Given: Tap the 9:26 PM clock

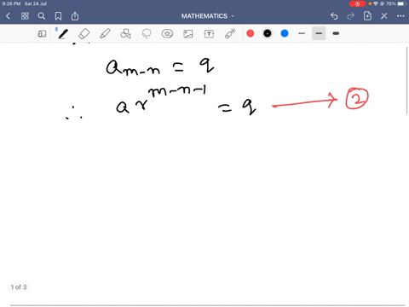Looking at the screenshot, I should (11, 3).
